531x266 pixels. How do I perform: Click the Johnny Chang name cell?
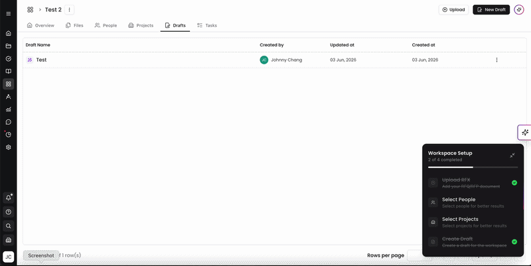(x=287, y=60)
